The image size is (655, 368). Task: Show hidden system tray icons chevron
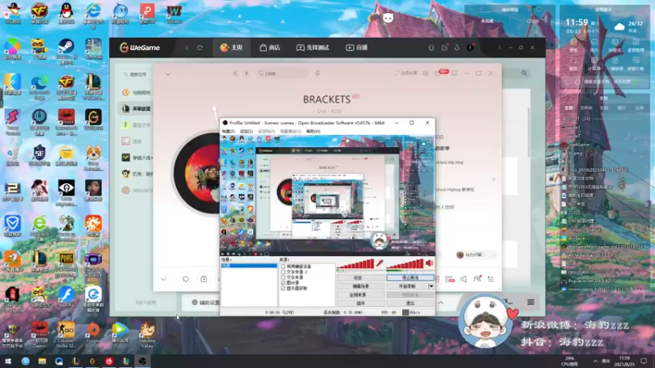point(595,361)
